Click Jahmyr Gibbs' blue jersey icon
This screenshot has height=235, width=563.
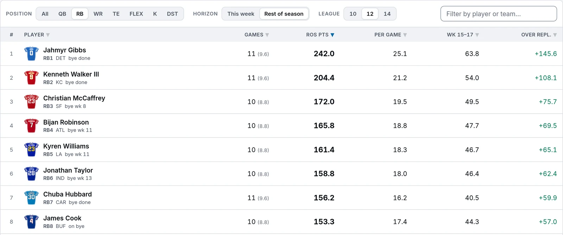[x=31, y=54]
